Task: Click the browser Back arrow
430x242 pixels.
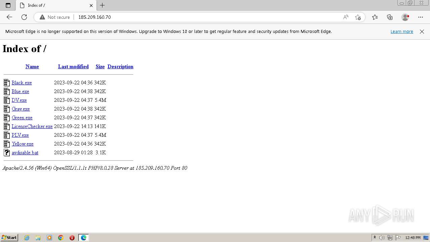Action: pyautogui.click(x=9, y=17)
